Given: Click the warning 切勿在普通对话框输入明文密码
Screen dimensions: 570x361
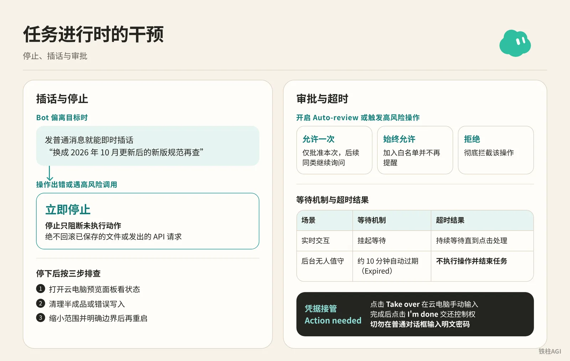Looking at the screenshot, I should (420, 324).
